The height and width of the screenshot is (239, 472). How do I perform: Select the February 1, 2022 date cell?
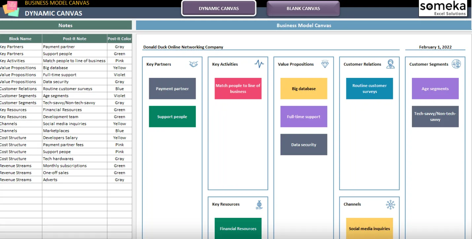pyautogui.click(x=435, y=47)
